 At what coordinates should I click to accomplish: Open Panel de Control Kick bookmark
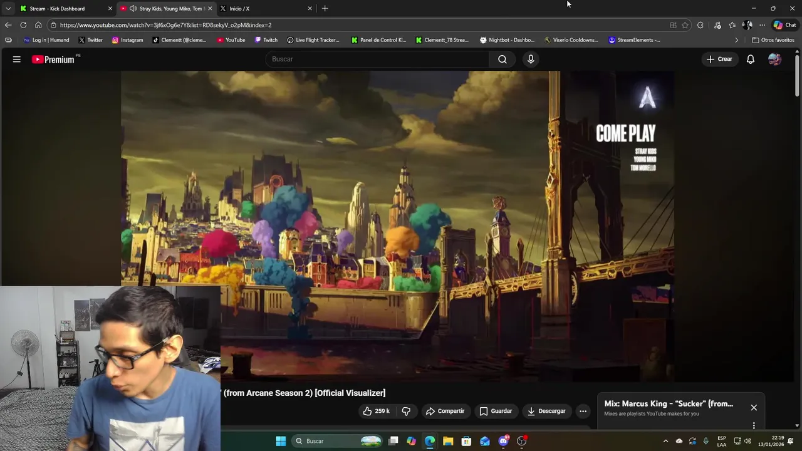pos(378,40)
